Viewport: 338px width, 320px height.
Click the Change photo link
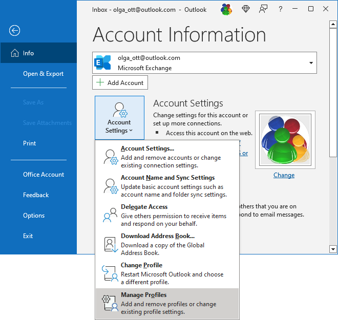[x=284, y=175]
